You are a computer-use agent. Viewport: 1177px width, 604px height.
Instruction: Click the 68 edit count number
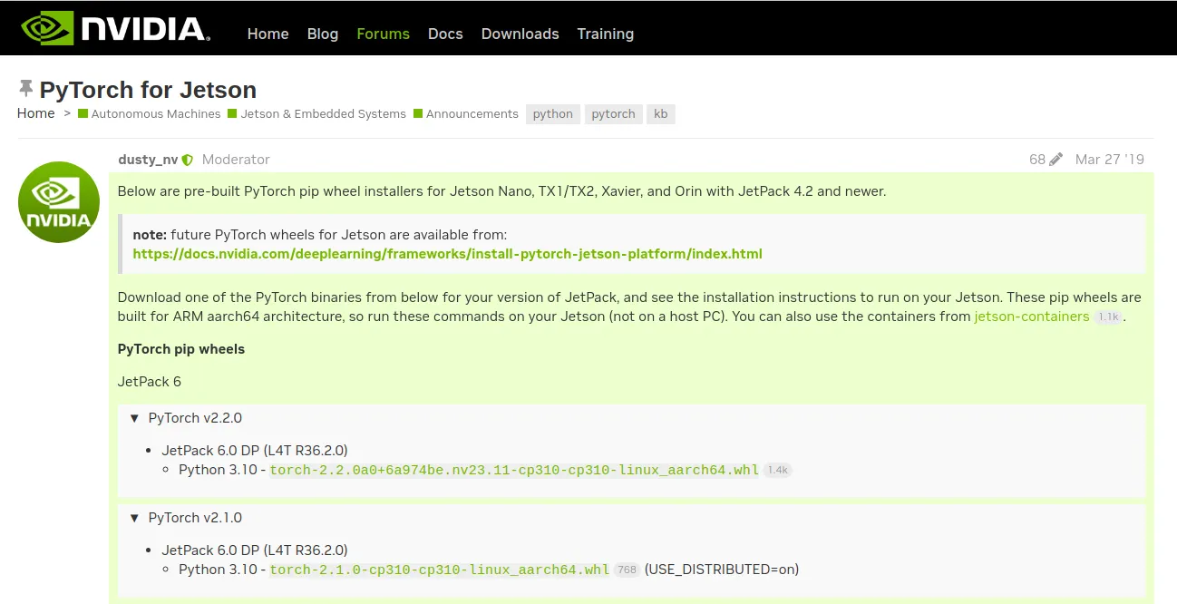tap(1037, 160)
